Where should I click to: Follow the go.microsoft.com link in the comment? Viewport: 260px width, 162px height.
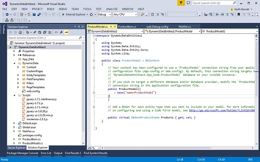pos(222,111)
